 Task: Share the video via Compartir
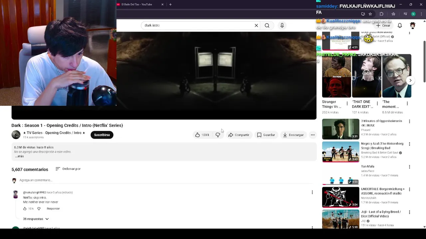[239, 135]
